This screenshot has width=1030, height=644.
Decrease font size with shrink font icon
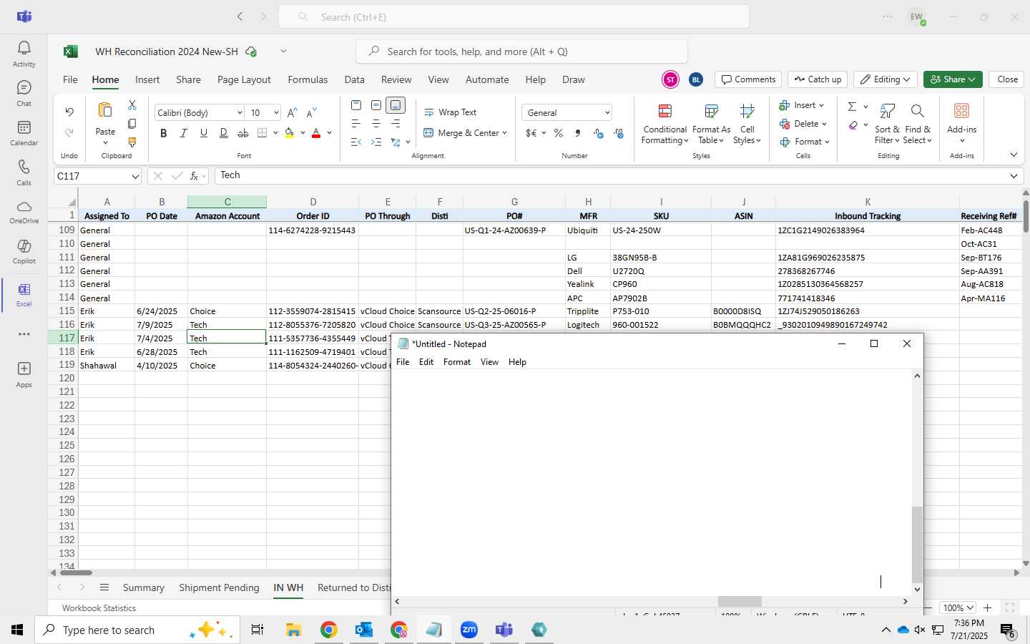click(x=311, y=113)
